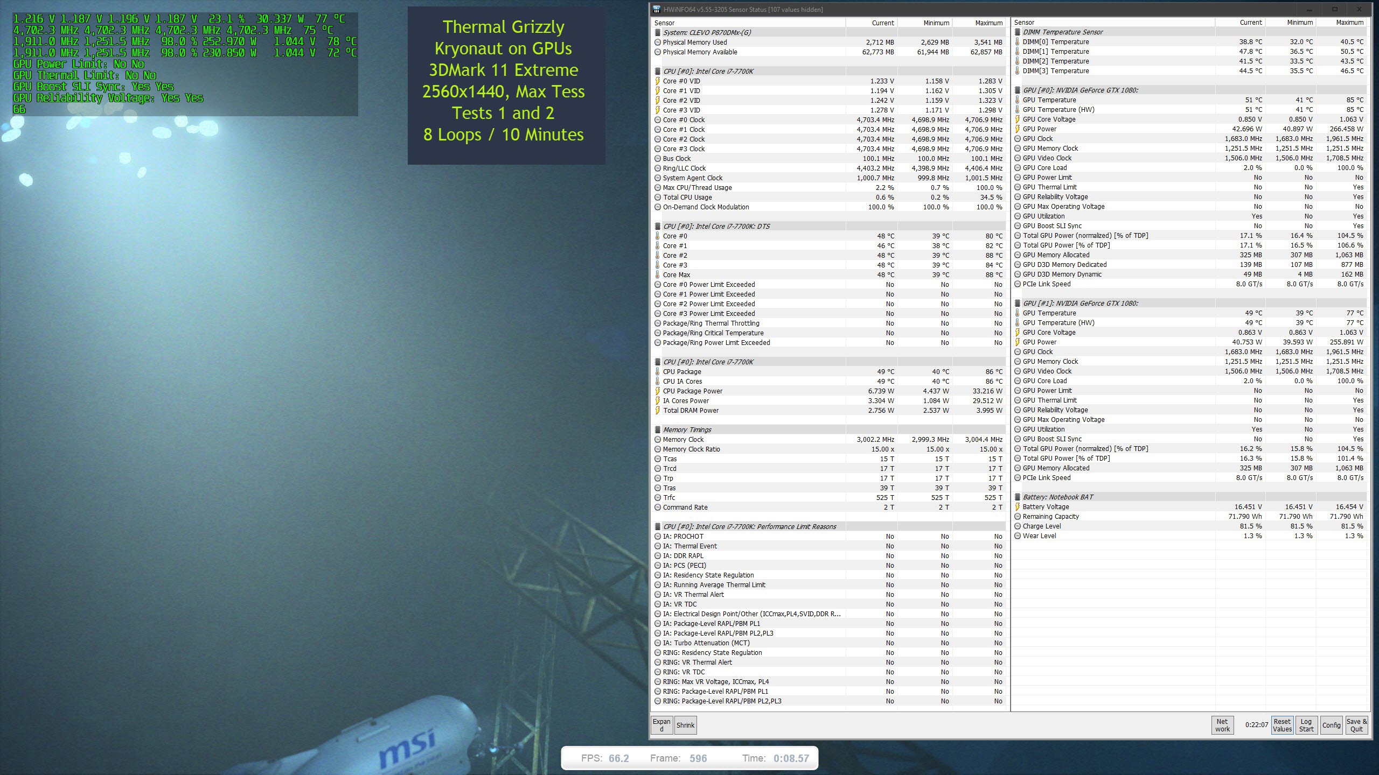The image size is (1379, 775).
Task: Select the IA: PROCHOT sensor row
Action: (x=682, y=536)
